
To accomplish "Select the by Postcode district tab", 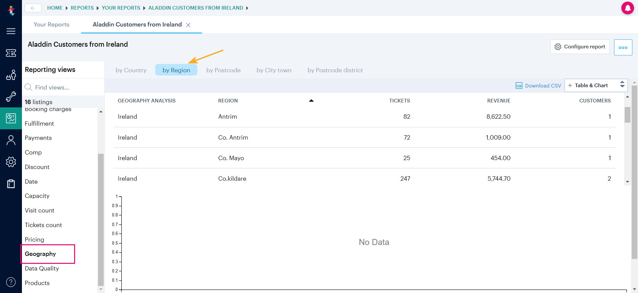I will 335,70.
